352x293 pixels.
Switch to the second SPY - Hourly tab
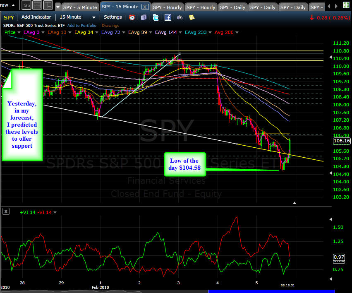pos(201,7)
